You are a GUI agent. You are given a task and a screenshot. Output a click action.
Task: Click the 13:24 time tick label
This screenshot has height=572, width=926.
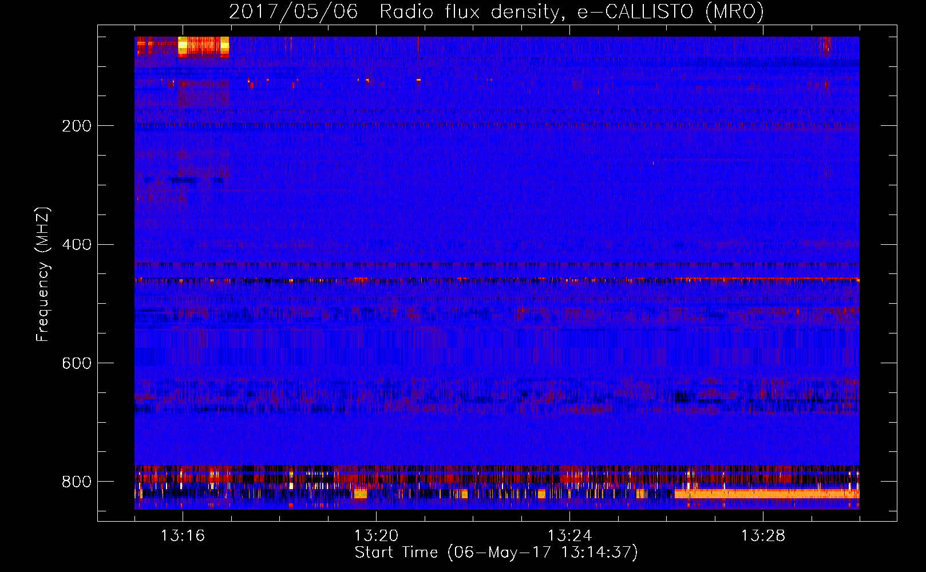tap(569, 535)
